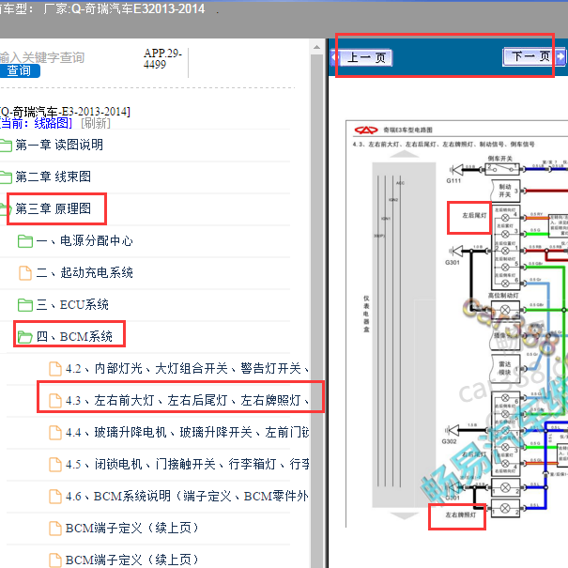Click document icon of 二、起动充电系统
Screen dimensions: 568x568
coord(25,273)
